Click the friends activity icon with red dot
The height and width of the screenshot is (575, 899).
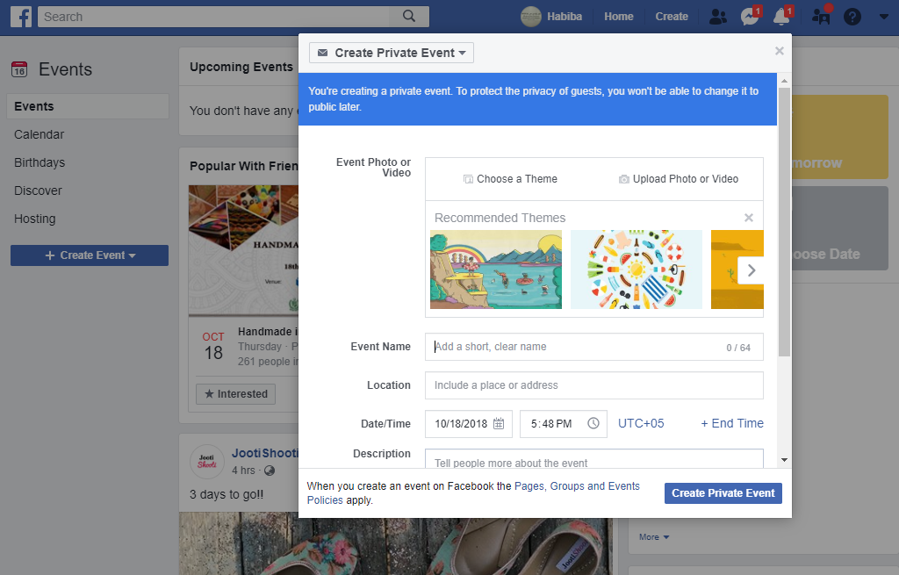[821, 16]
